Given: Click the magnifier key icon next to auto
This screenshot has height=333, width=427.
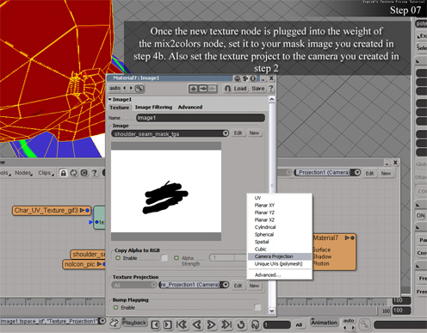Looking at the screenshot, I should point(139,88).
